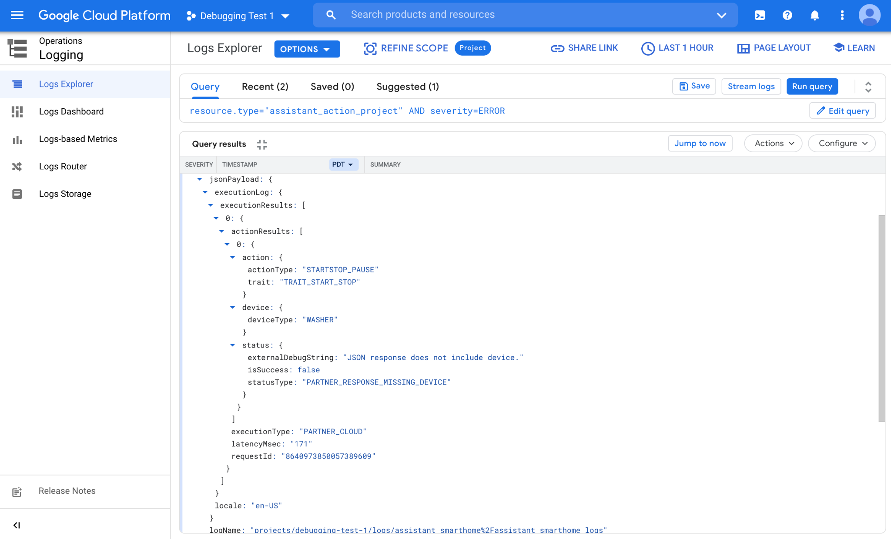The width and height of the screenshot is (891, 539).
Task: Open the Logs Router page
Action: point(63,166)
